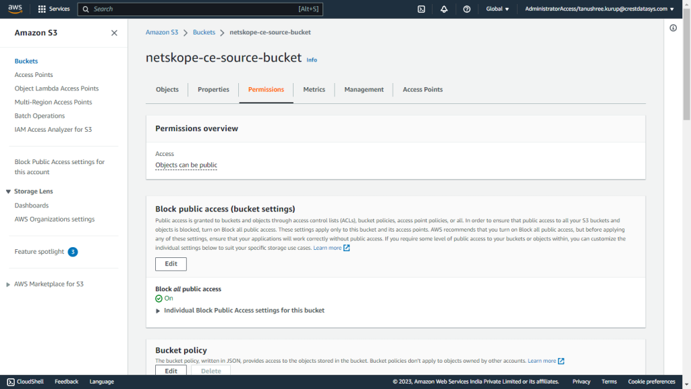Switch to the Access Points tab
Viewport: 691px width, 389px height.
click(x=422, y=90)
